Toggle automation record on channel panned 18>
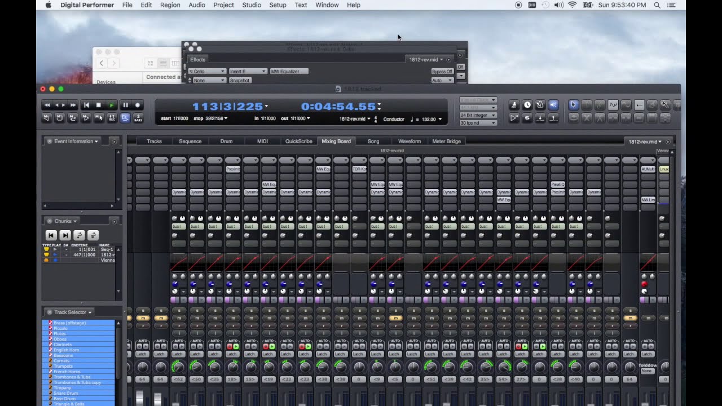722x406 pixels. [x=229, y=346]
